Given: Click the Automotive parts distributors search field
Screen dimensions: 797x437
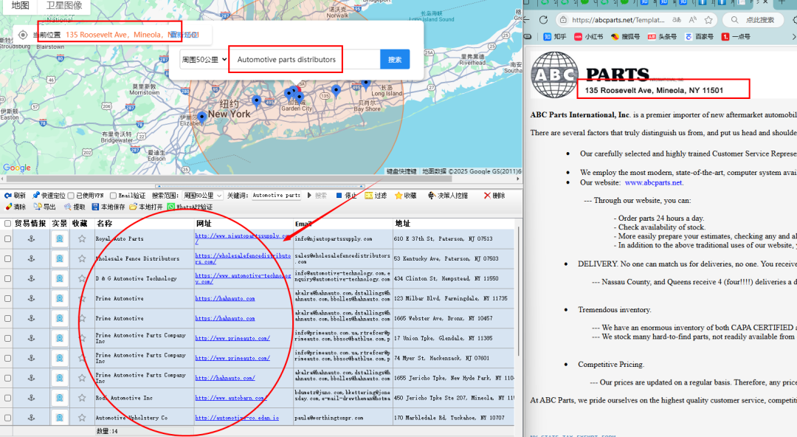Looking at the screenshot, I should (305, 60).
